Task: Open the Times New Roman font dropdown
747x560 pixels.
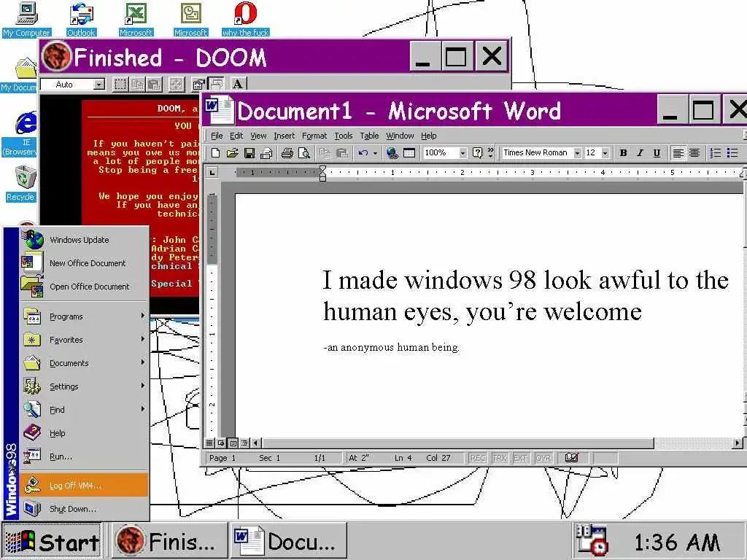Action: click(577, 153)
